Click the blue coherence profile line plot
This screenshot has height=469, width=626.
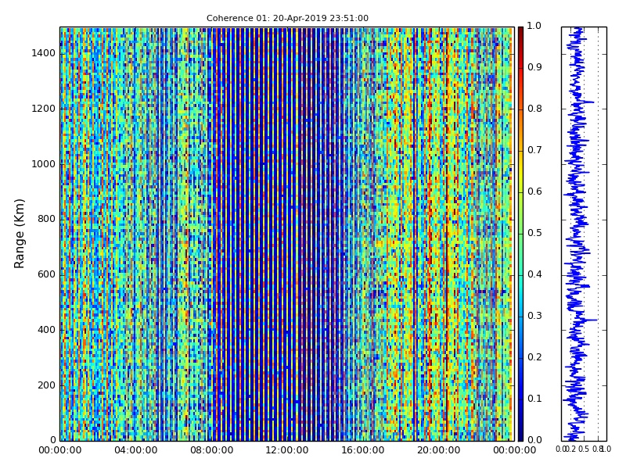[x=584, y=234]
